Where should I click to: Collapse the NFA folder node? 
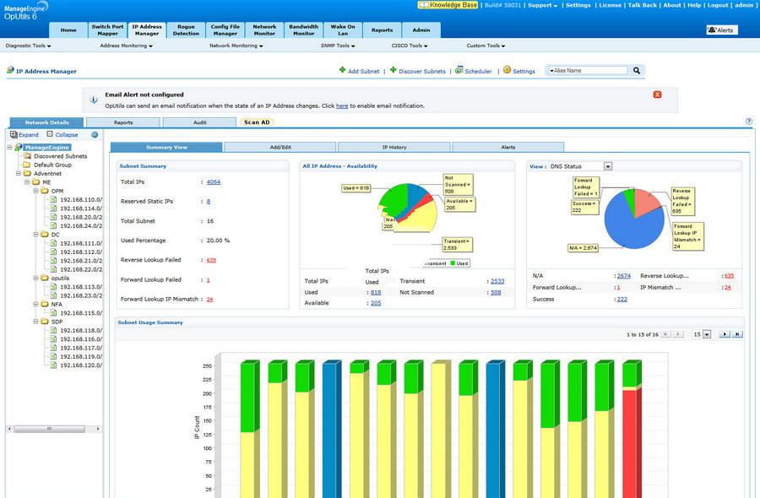(x=35, y=304)
